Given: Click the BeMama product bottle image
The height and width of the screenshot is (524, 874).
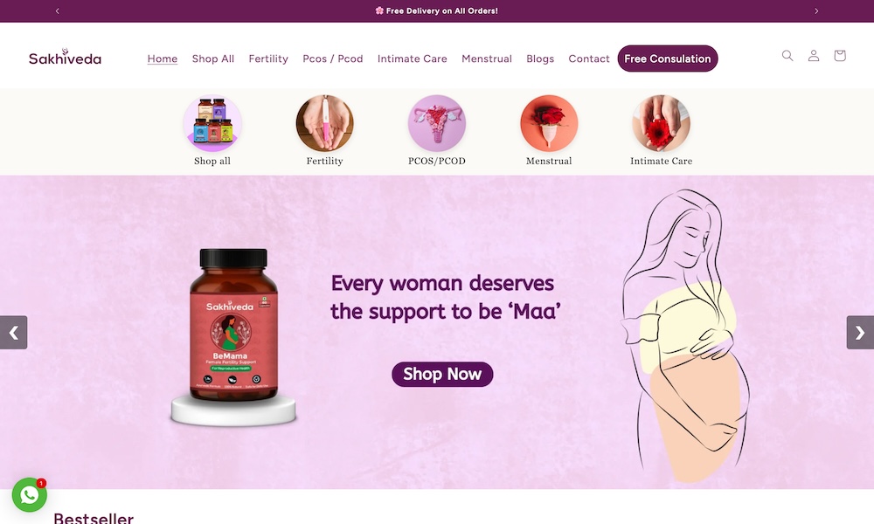Looking at the screenshot, I should tap(233, 325).
